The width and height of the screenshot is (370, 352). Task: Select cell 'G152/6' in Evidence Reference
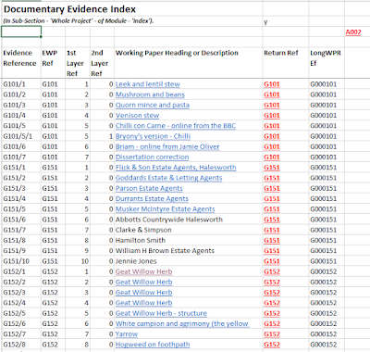21,324
